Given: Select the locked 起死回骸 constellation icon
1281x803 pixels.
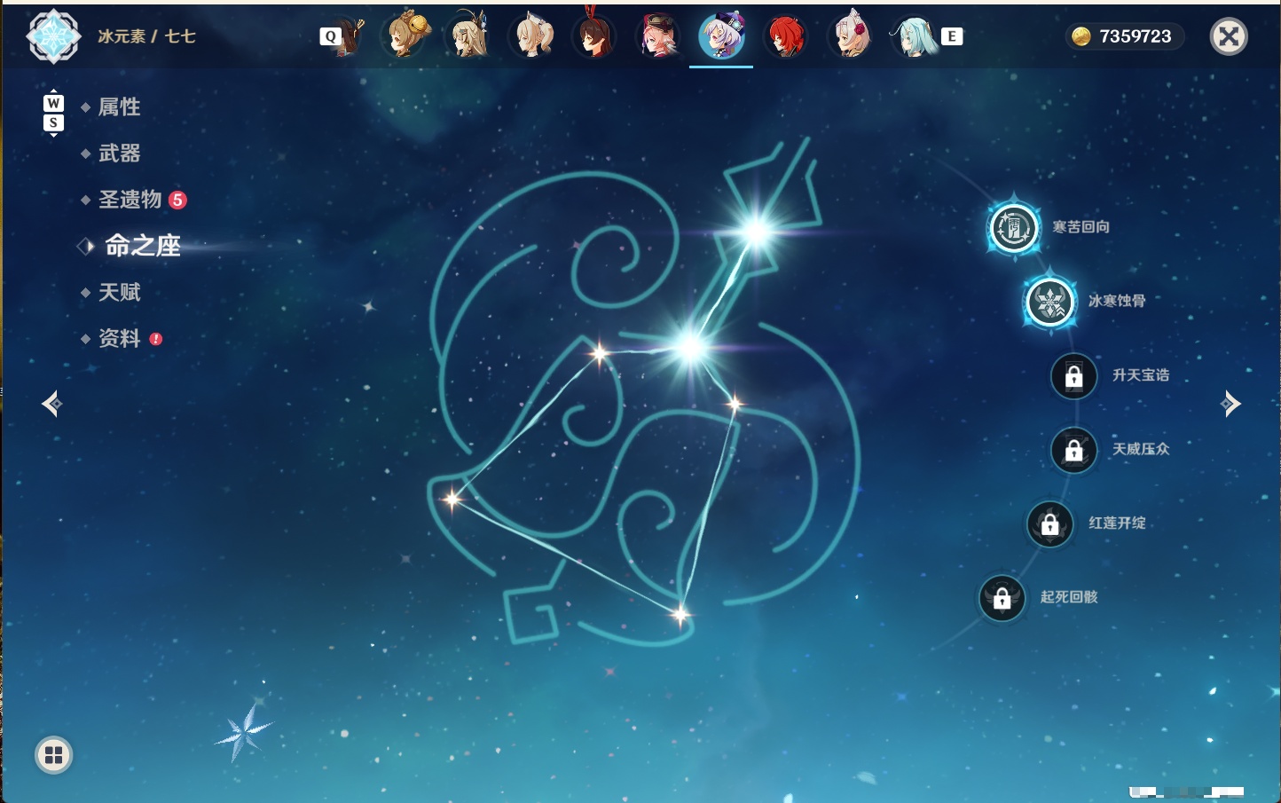Looking at the screenshot, I should [x=1002, y=598].
